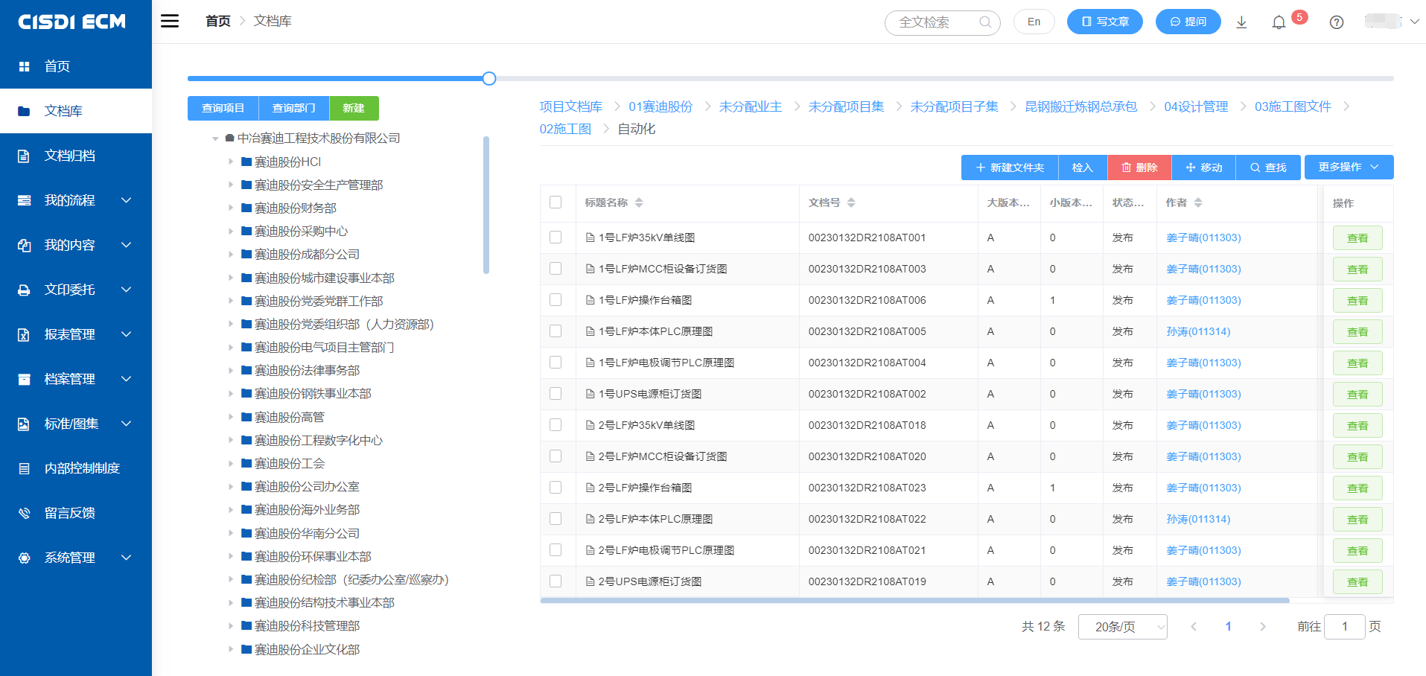Follow the 01赛迪股份 breadcrumb link
The height and width of the screenshot is (676, 1426).
(661, 106)
